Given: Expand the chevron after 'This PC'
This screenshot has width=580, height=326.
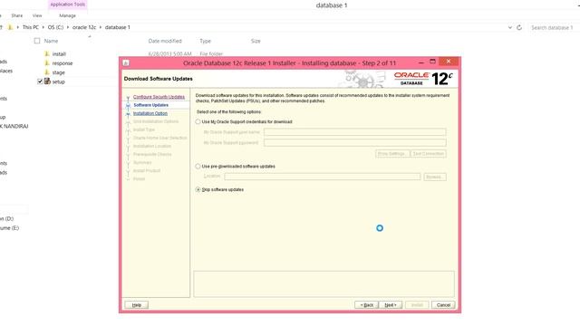Looking at the screenshot, I should pyautogui.click(x=43, y=27).
